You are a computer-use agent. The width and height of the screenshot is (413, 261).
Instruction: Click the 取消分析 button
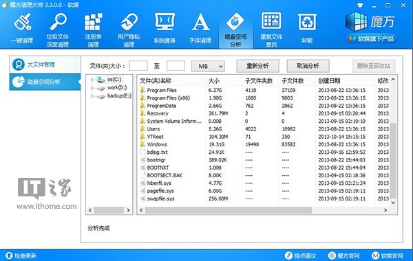click(x=308, y=66)
